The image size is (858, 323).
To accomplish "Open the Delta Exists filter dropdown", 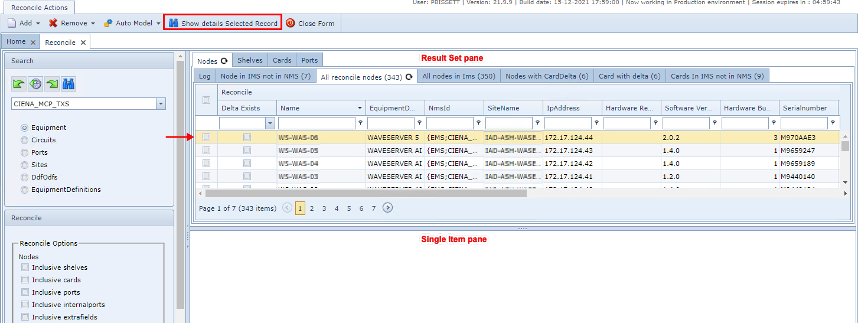I will [270, 123].
